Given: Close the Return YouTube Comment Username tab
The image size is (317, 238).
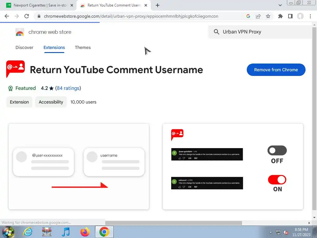Looking at the screenshot, I should (x=146, y=6).
